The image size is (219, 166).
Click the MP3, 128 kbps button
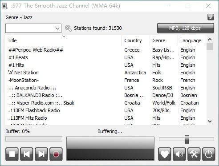[x=186, y=28]
